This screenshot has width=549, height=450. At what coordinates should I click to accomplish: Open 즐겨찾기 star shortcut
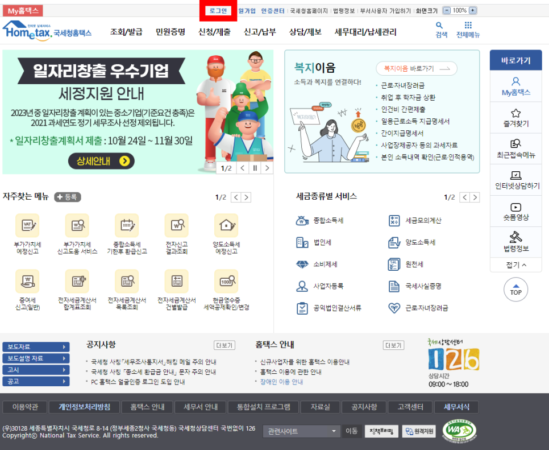pos(515,118)
